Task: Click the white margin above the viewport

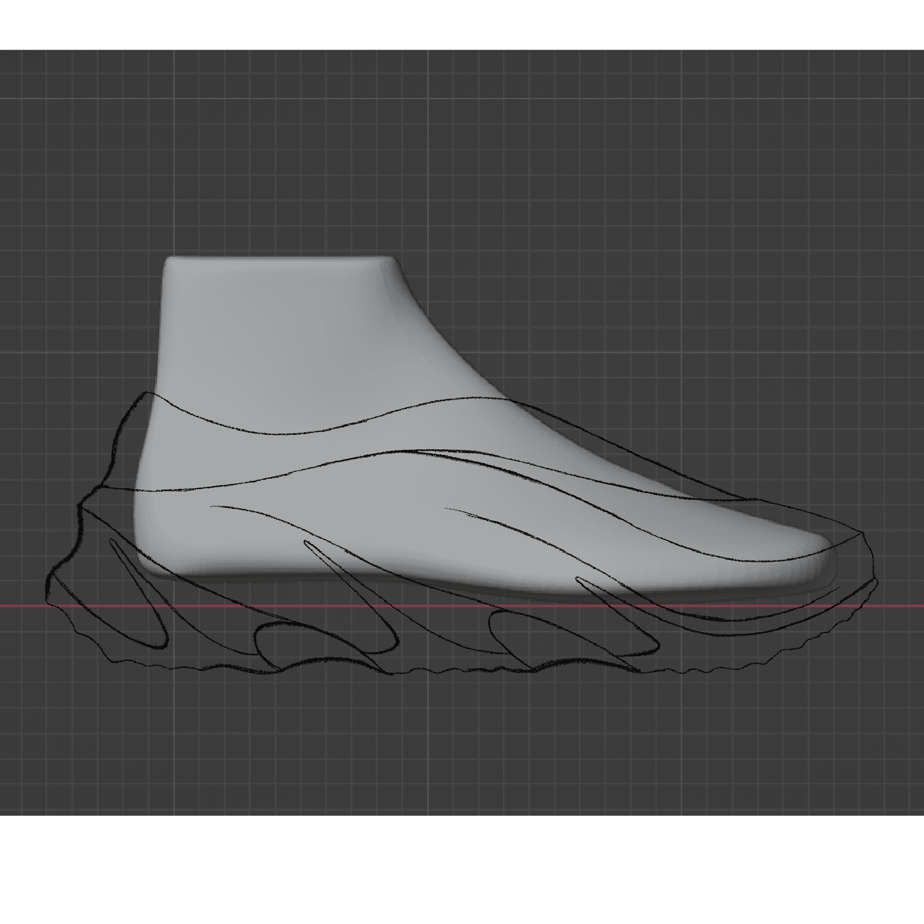Action: click(462, 24)
